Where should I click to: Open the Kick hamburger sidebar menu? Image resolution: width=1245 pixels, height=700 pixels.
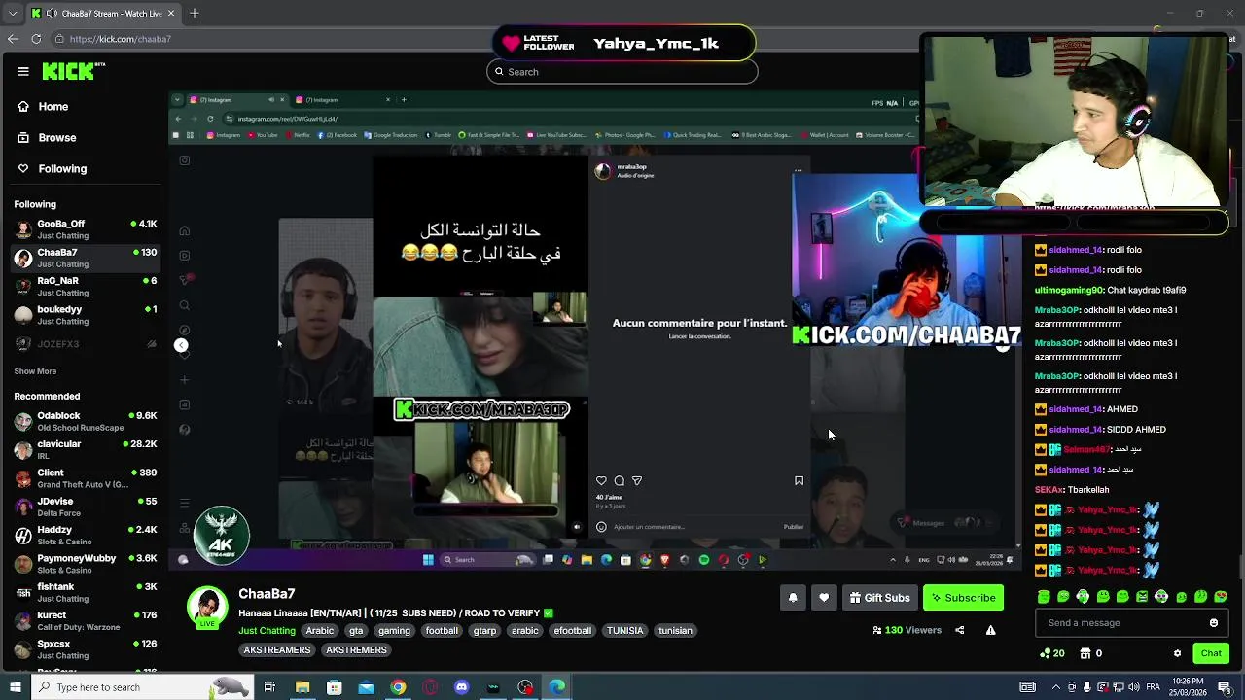23,71
